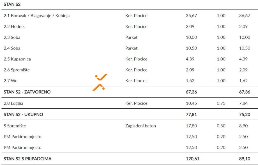Click the "STAN S2" table heading

pyautogui.click(x=12, y=4)
